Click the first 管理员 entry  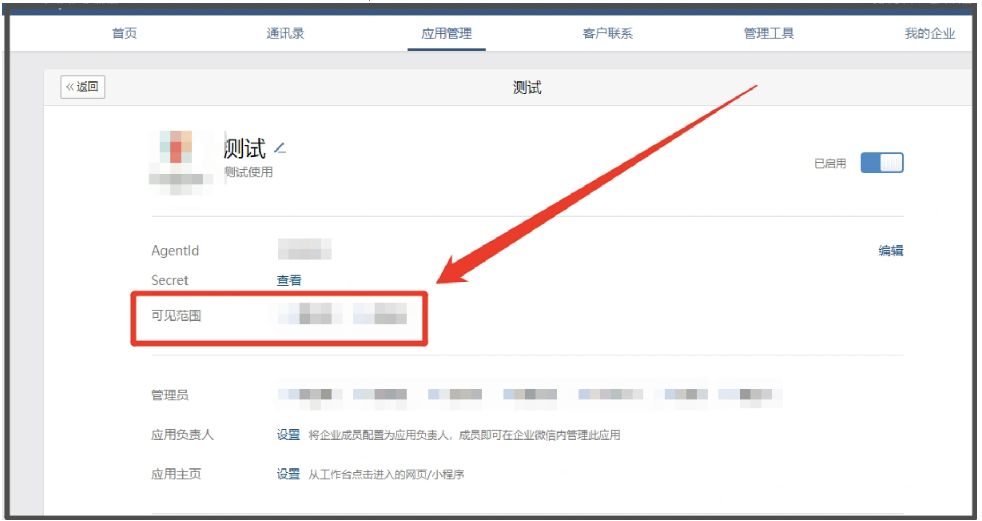[310, 395]
